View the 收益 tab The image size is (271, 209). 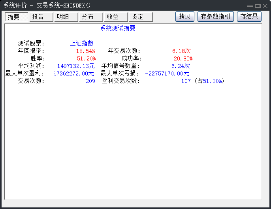coord(116,17)
